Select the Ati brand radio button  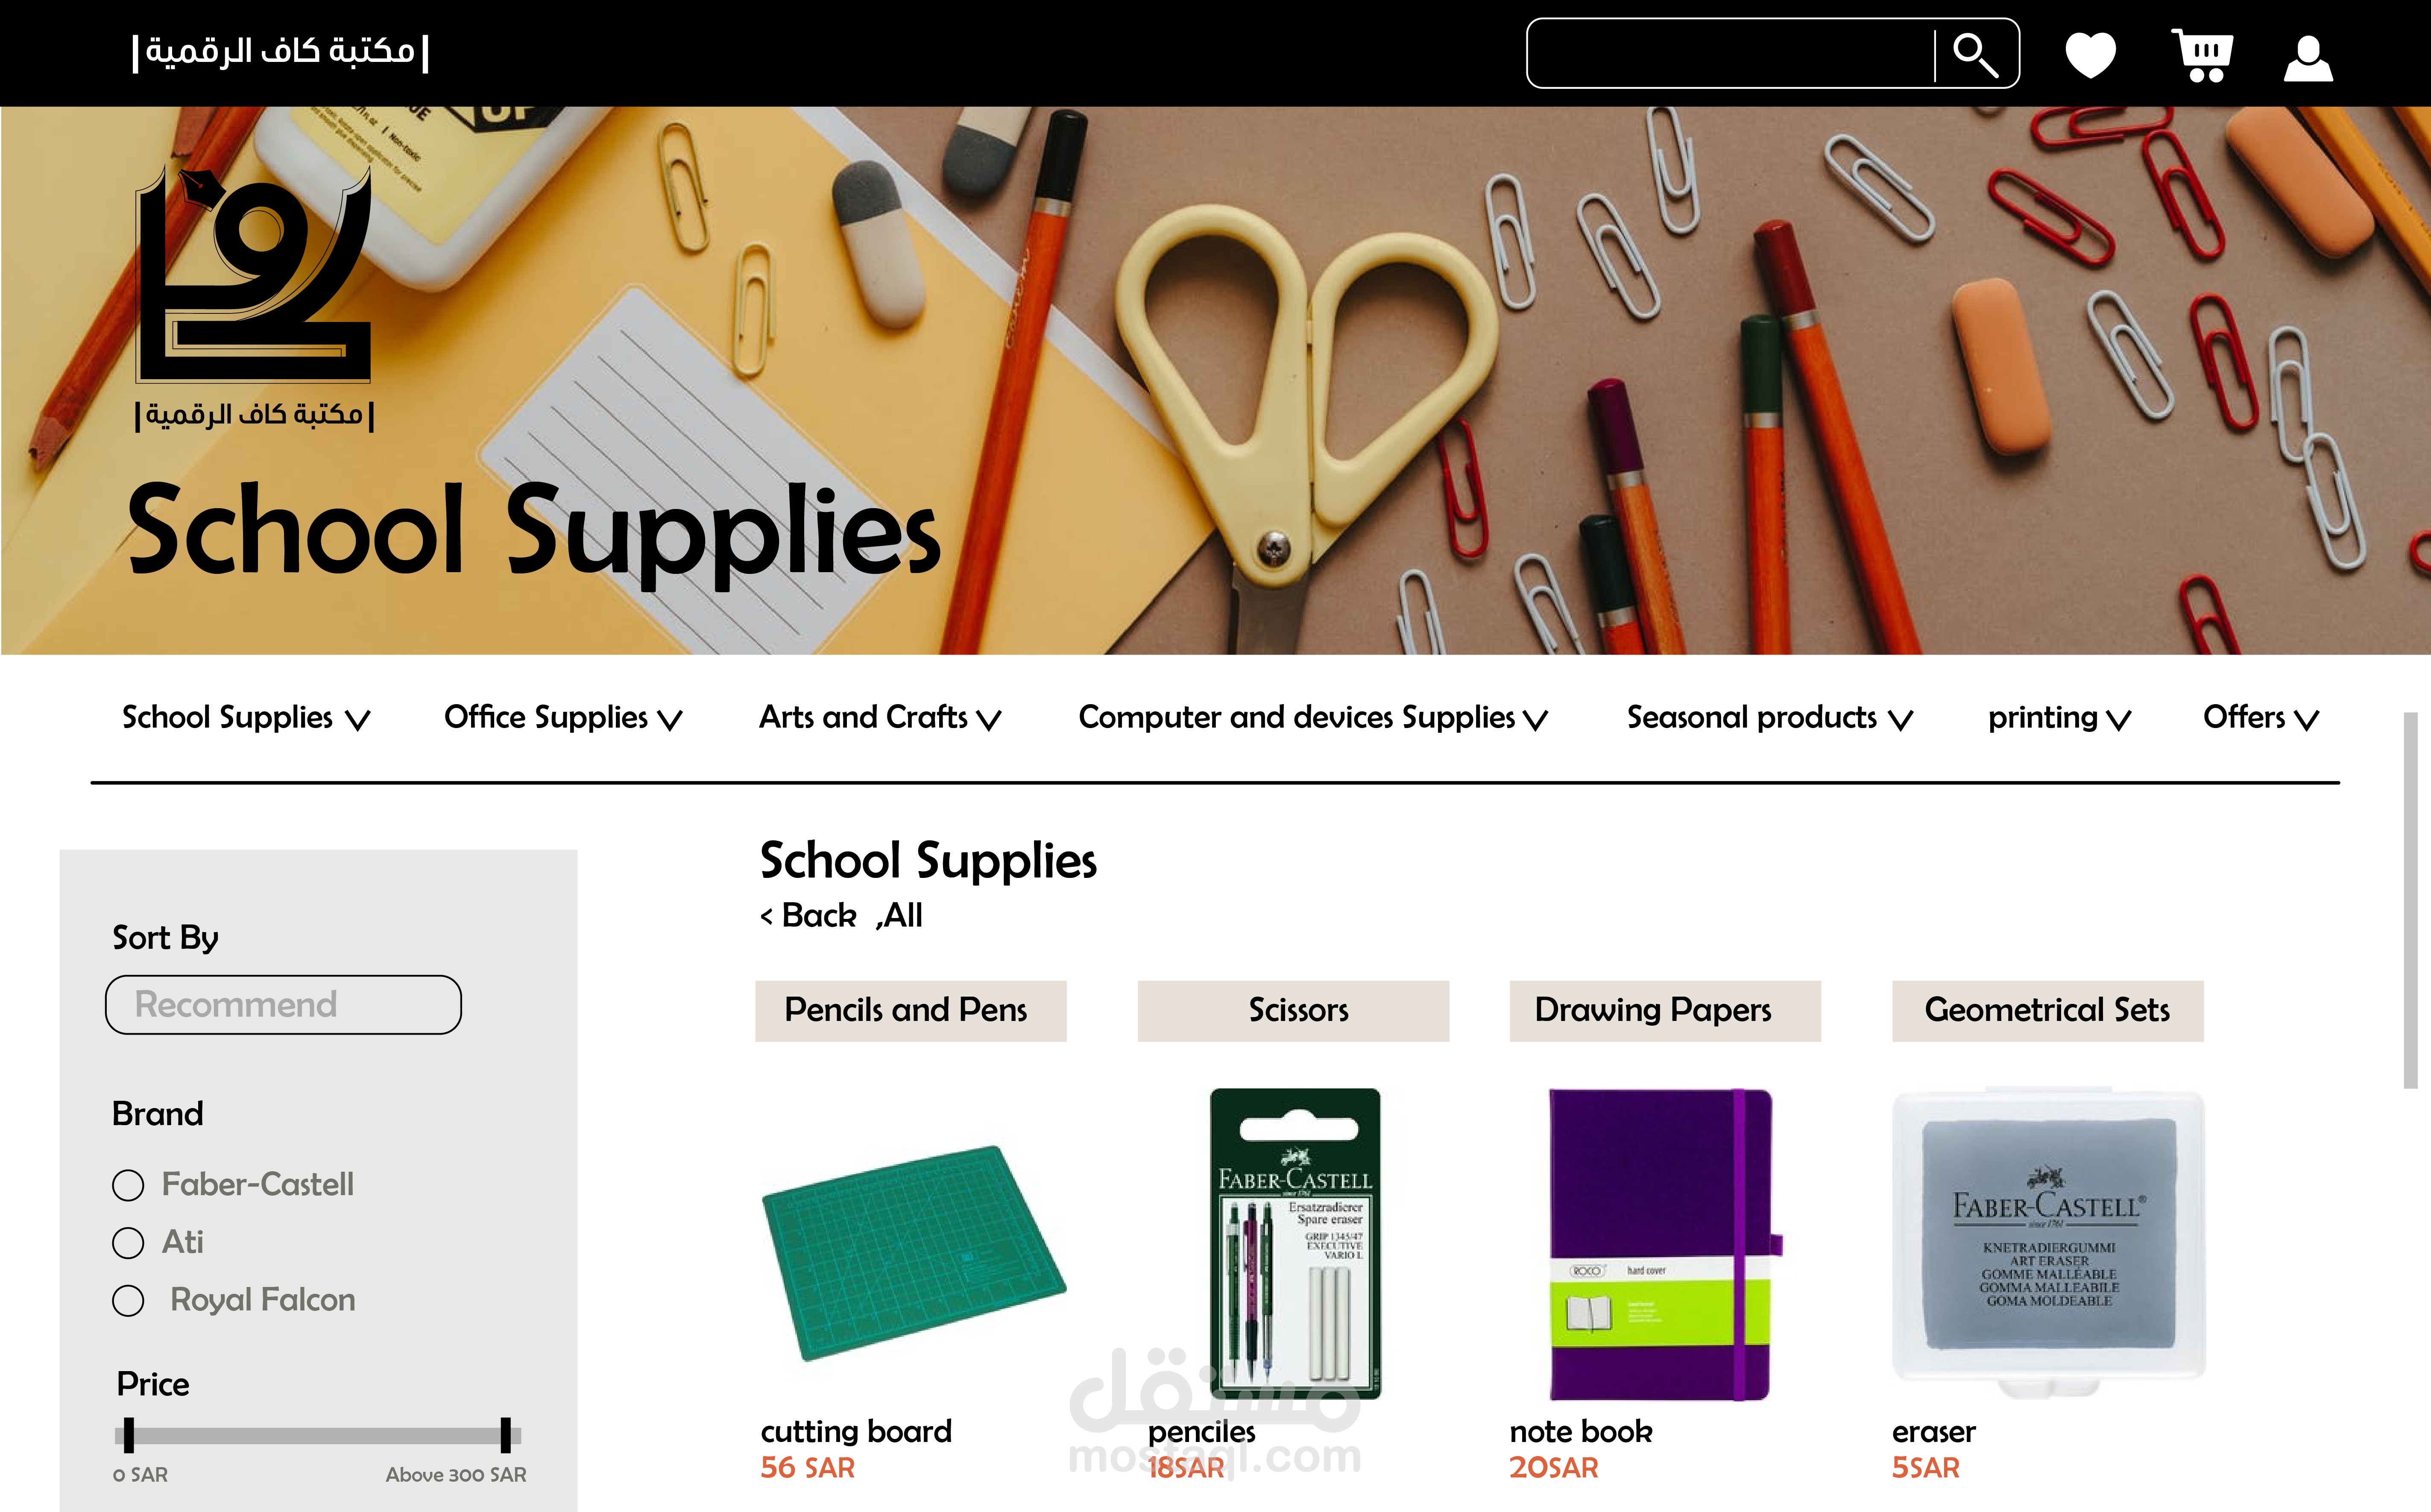pos(128,1243)
